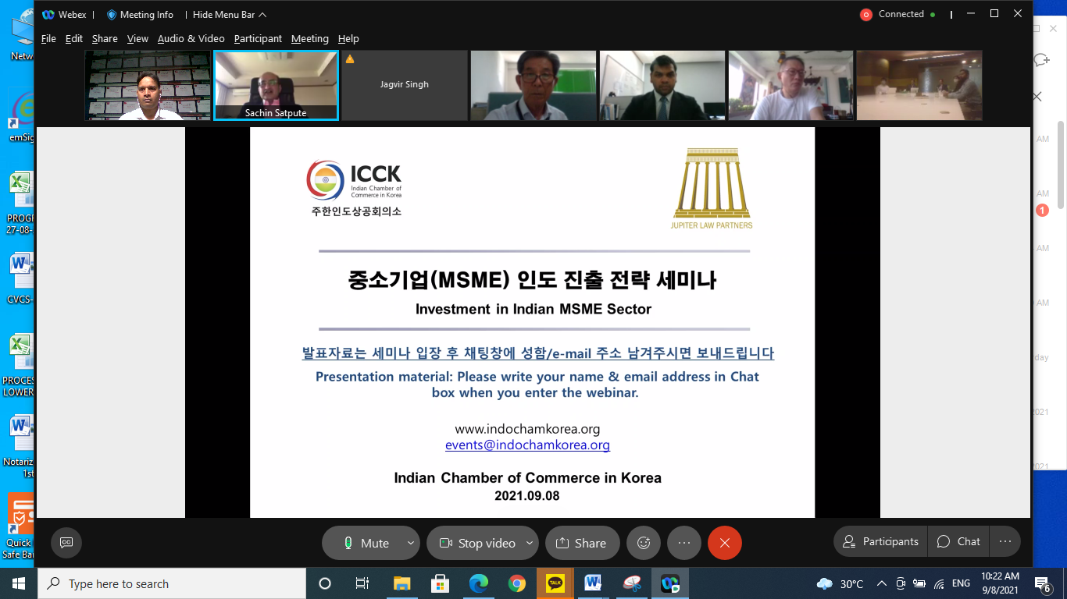This screenshot has height=599, width=1067.
Task: Open Cortana from the taskbar
Action: 325,583
